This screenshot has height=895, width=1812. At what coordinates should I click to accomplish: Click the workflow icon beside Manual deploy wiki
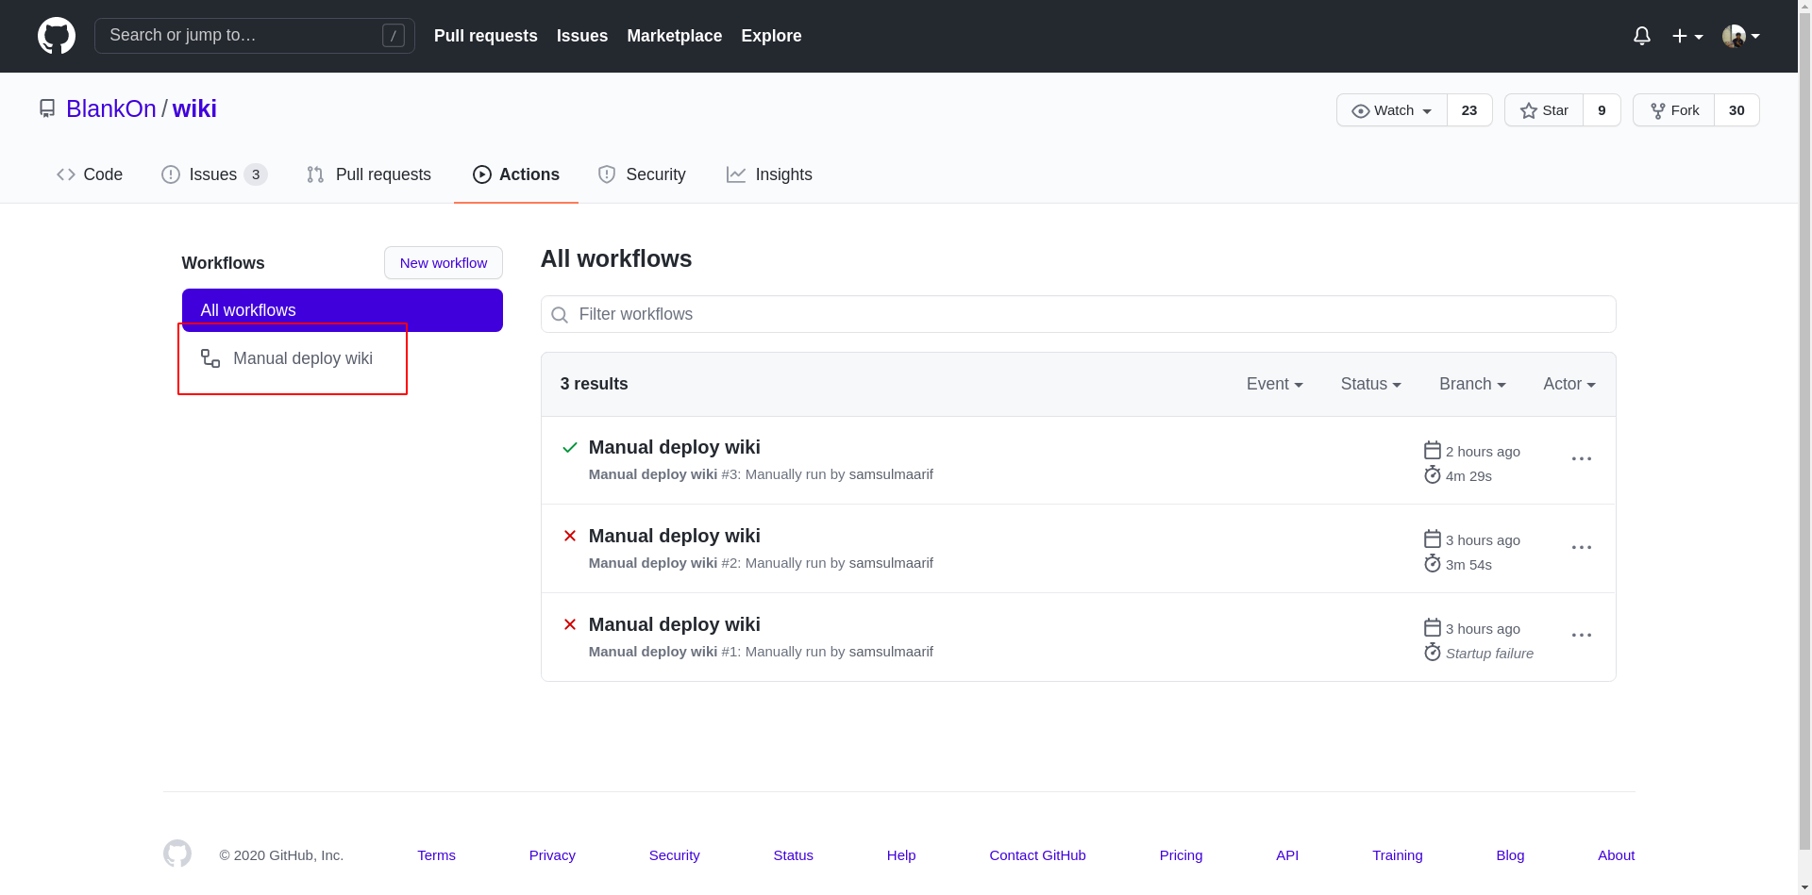[x=210, y=358]
